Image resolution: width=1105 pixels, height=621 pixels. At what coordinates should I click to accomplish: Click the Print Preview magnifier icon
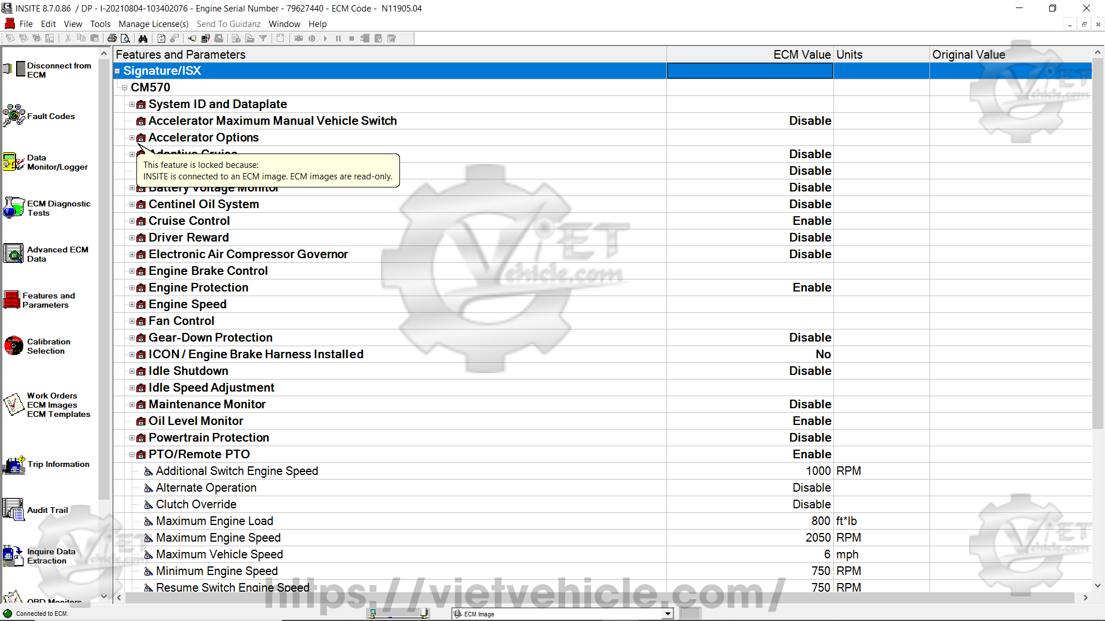125,39
